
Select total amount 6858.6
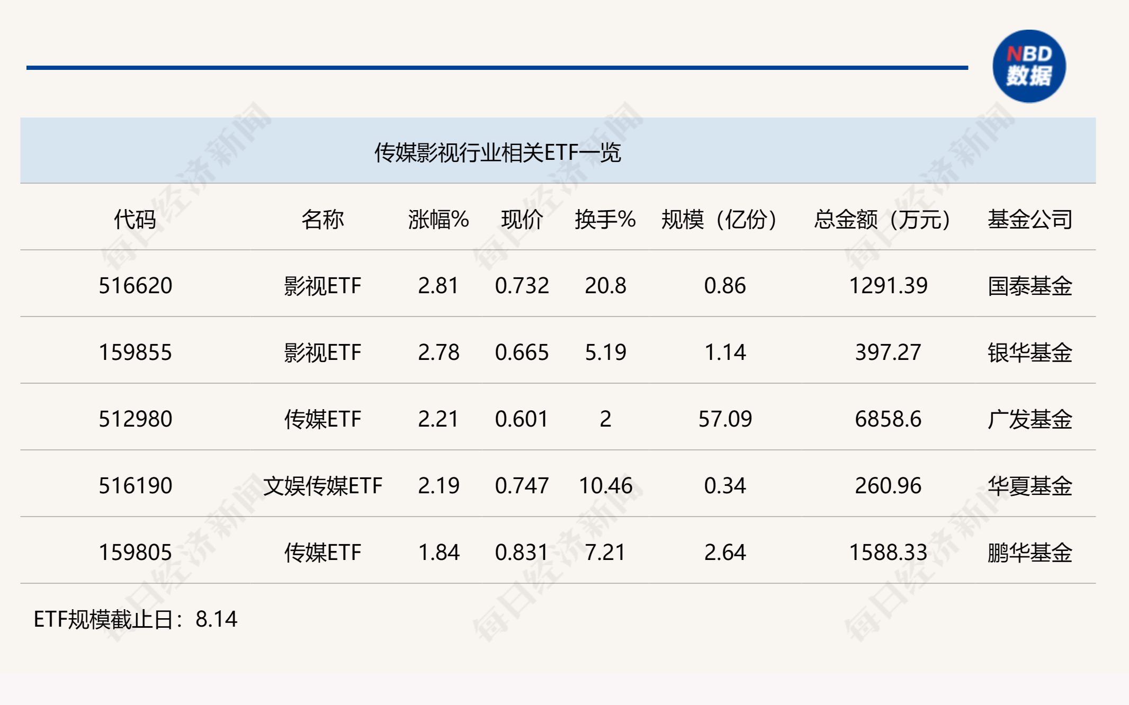click(889, 419)
